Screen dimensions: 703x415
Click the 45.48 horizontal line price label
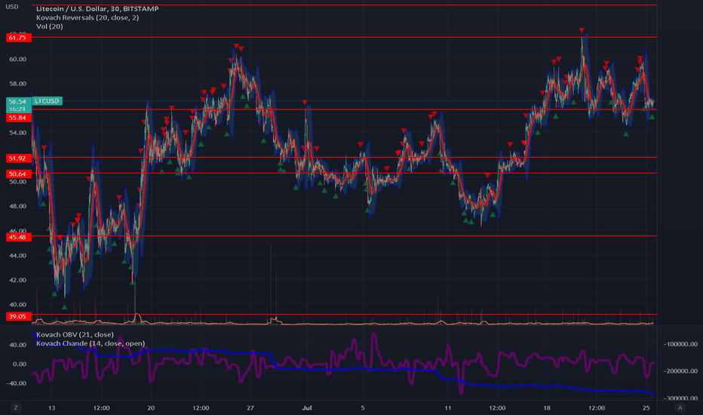point(18,237)
